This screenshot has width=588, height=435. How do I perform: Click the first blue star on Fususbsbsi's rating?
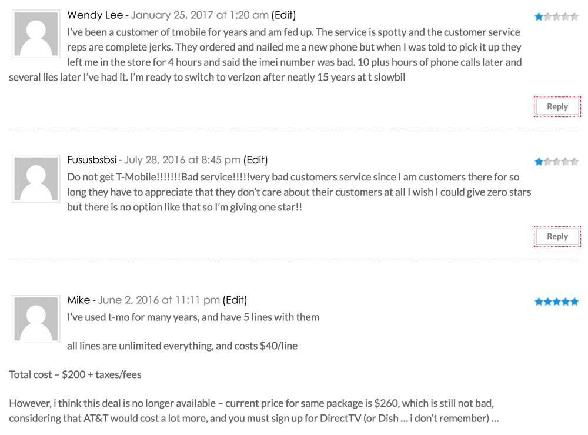539,162
